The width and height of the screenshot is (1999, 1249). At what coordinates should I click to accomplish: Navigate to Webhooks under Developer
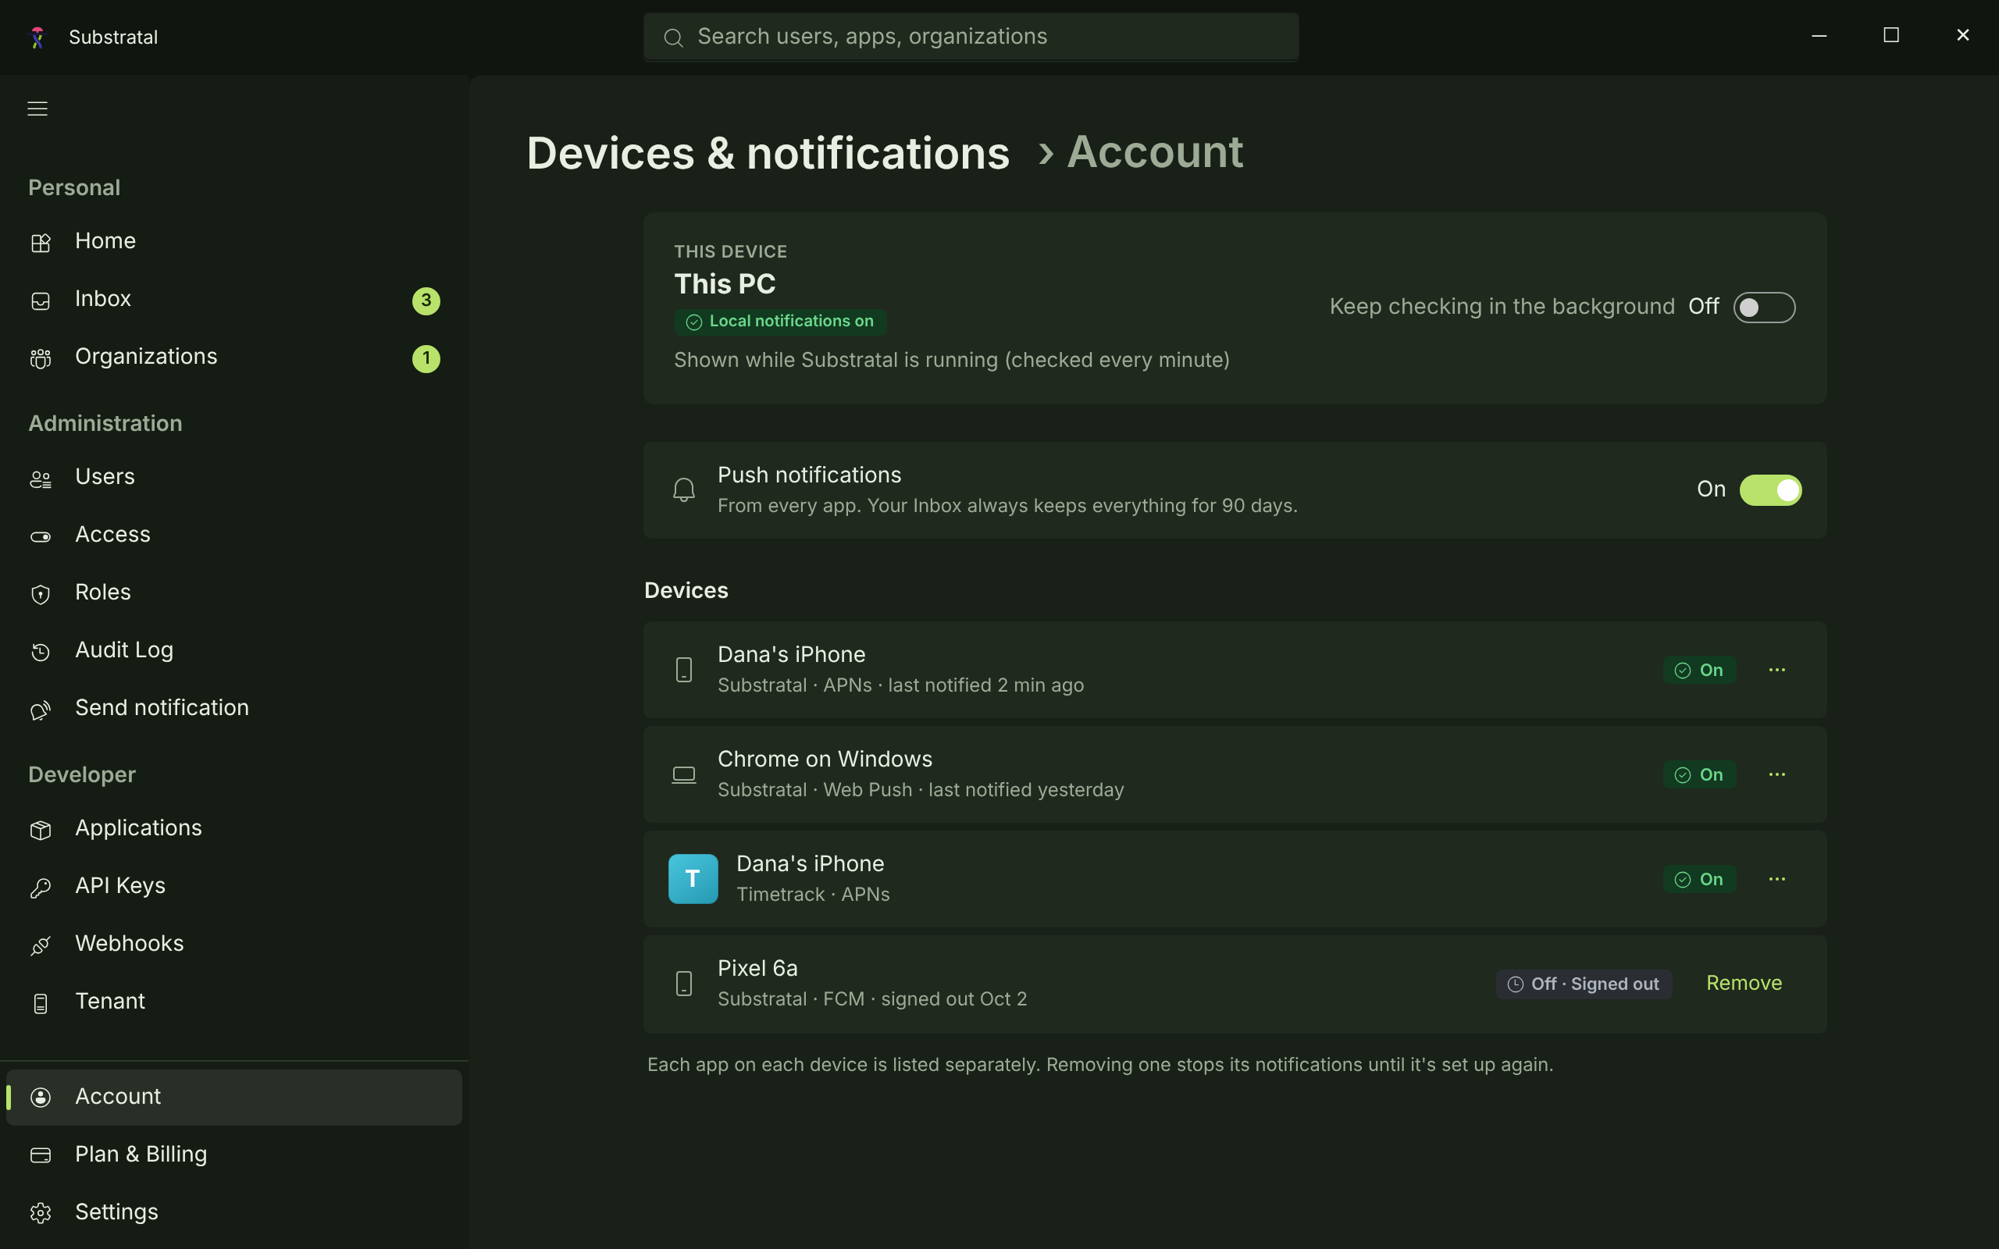[x=233, y=945]
